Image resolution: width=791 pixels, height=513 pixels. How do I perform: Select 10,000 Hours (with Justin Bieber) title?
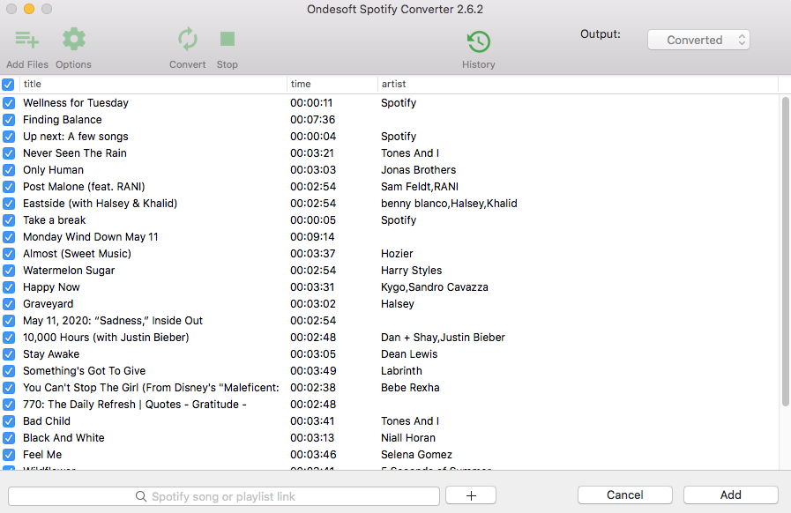coord(106,337)
